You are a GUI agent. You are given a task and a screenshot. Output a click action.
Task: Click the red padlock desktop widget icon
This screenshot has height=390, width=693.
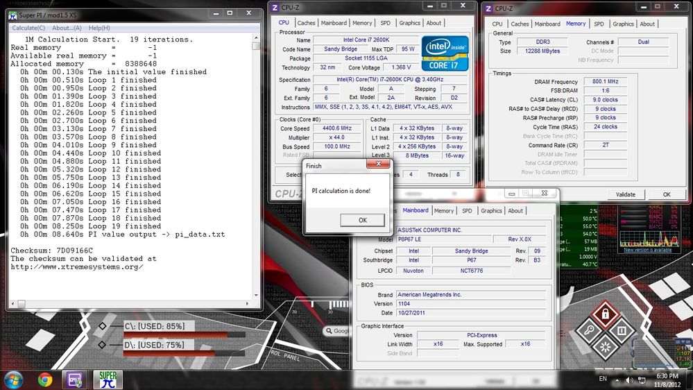[x=605, y=314]
